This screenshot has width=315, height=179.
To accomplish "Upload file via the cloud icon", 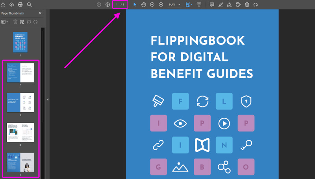I will click(x=12, y=5).
